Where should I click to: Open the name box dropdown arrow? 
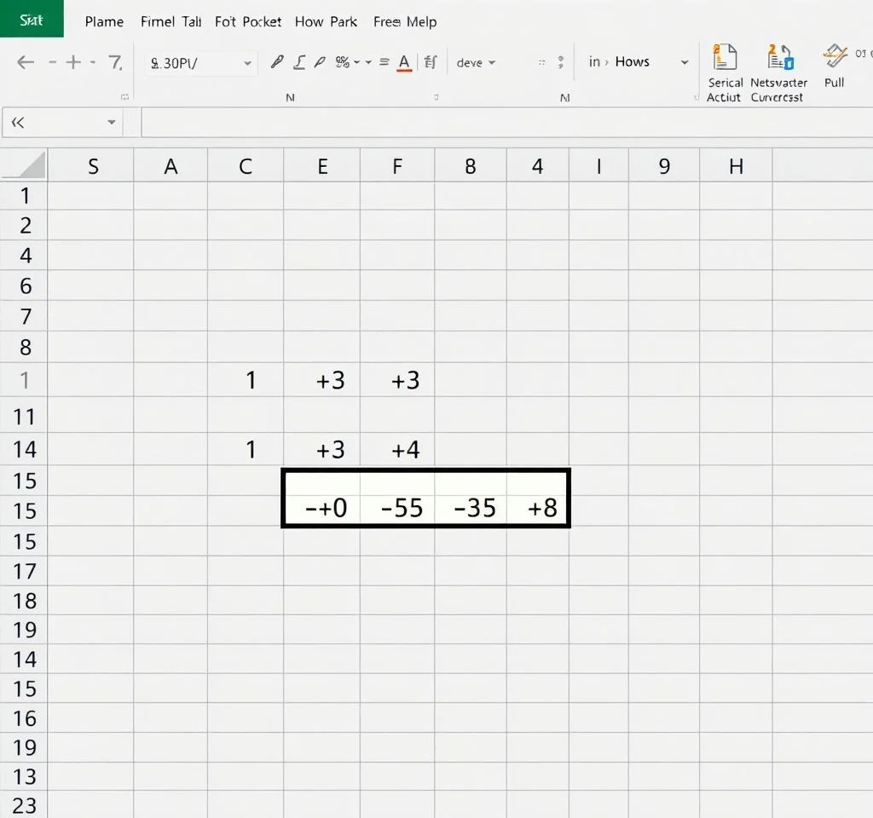point(111,123)
